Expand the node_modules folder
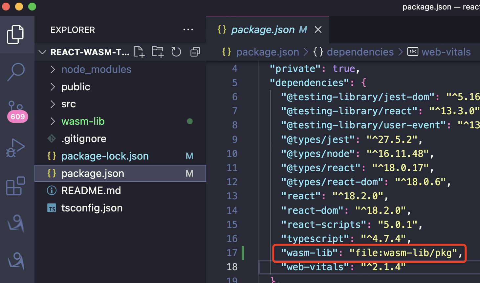The width and height of the screenshot is (480, 283). pyautogui.click(x=96, y=70)
